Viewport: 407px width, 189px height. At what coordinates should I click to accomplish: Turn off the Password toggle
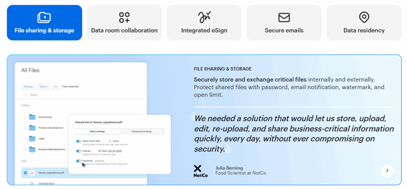79,160
